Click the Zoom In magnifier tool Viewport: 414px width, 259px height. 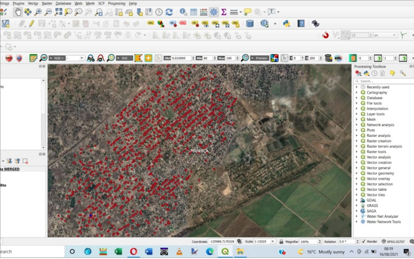pos(38,12)
